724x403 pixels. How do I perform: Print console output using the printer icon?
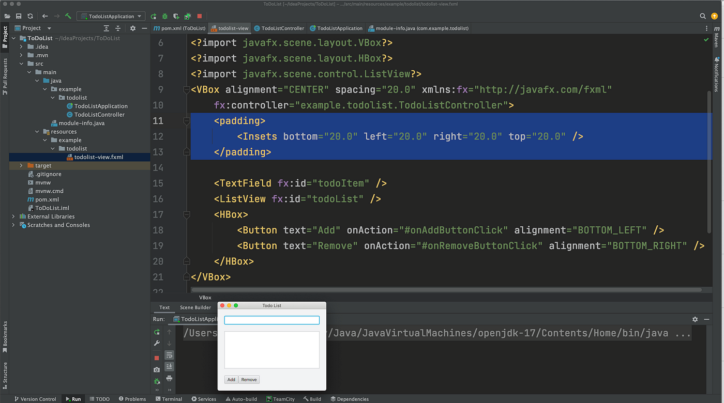(169, 378)
